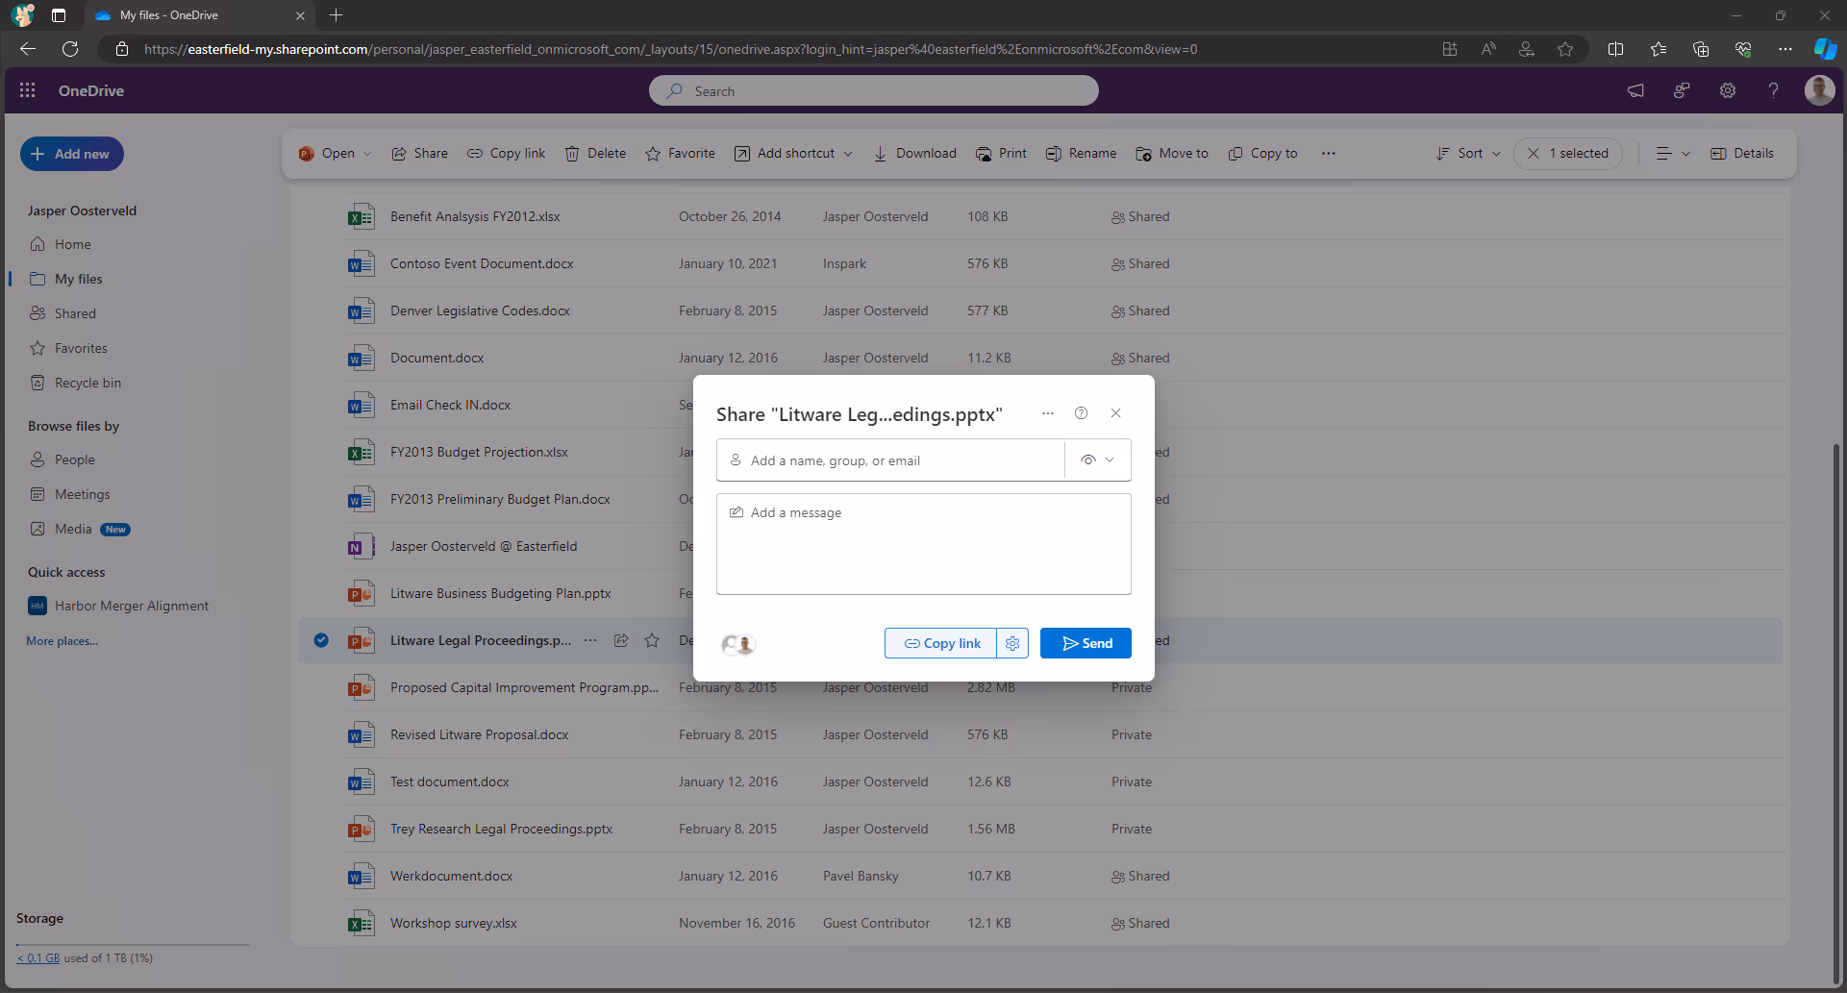Click the storage used 0.1 GB link
Viewport: 1847px width, 993px height.
[x=38, y=958]
